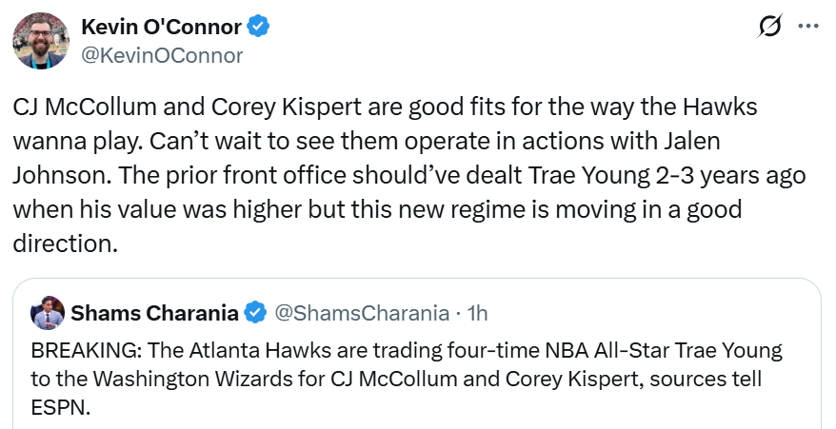Click Shams Charania's small profile avatar
This screenshot has width=836, height=429.
[48, 312]
